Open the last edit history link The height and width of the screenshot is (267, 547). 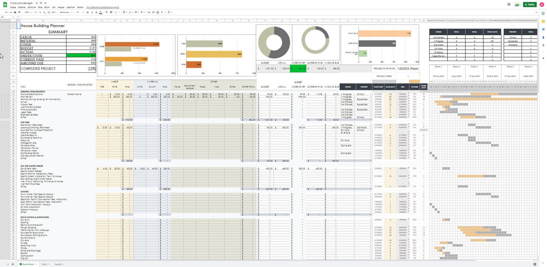coord(103,7)
